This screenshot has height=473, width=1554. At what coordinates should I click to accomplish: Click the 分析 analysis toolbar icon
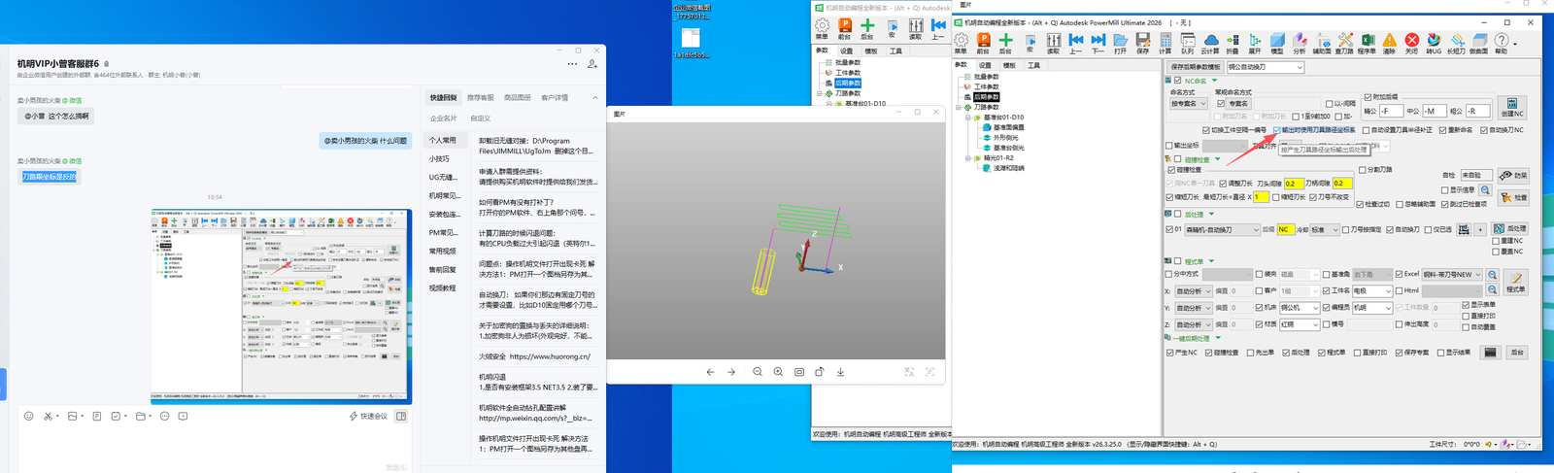(x=1300, y=42)
